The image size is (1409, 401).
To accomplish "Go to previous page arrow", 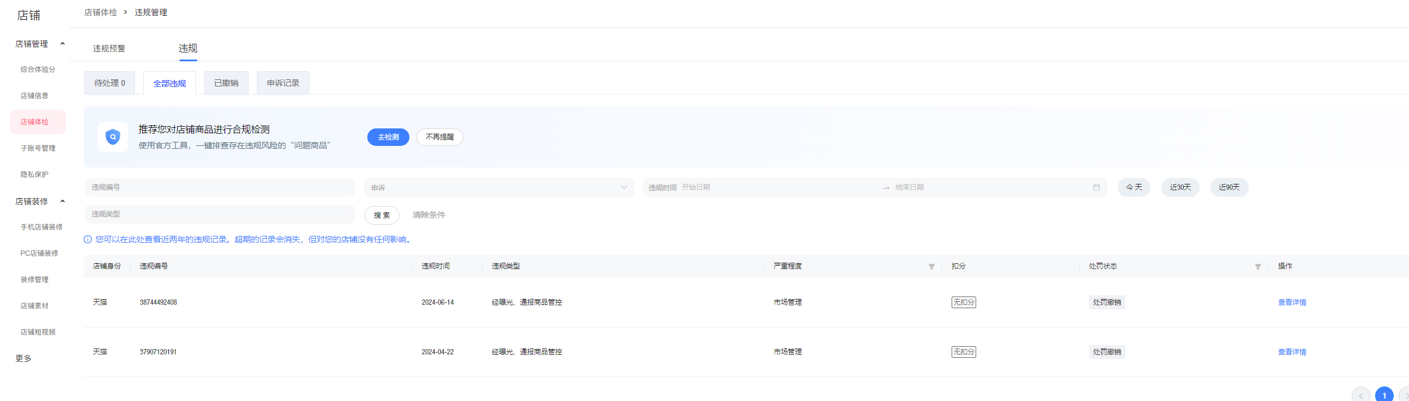I will point(1360,395).
